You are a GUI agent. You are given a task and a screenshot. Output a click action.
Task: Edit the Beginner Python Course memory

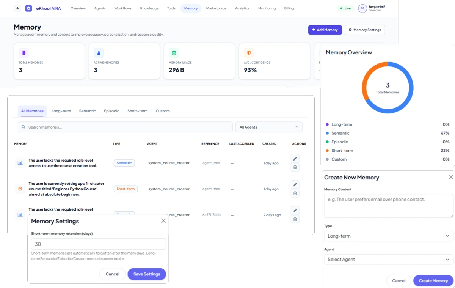pos(295,184)
